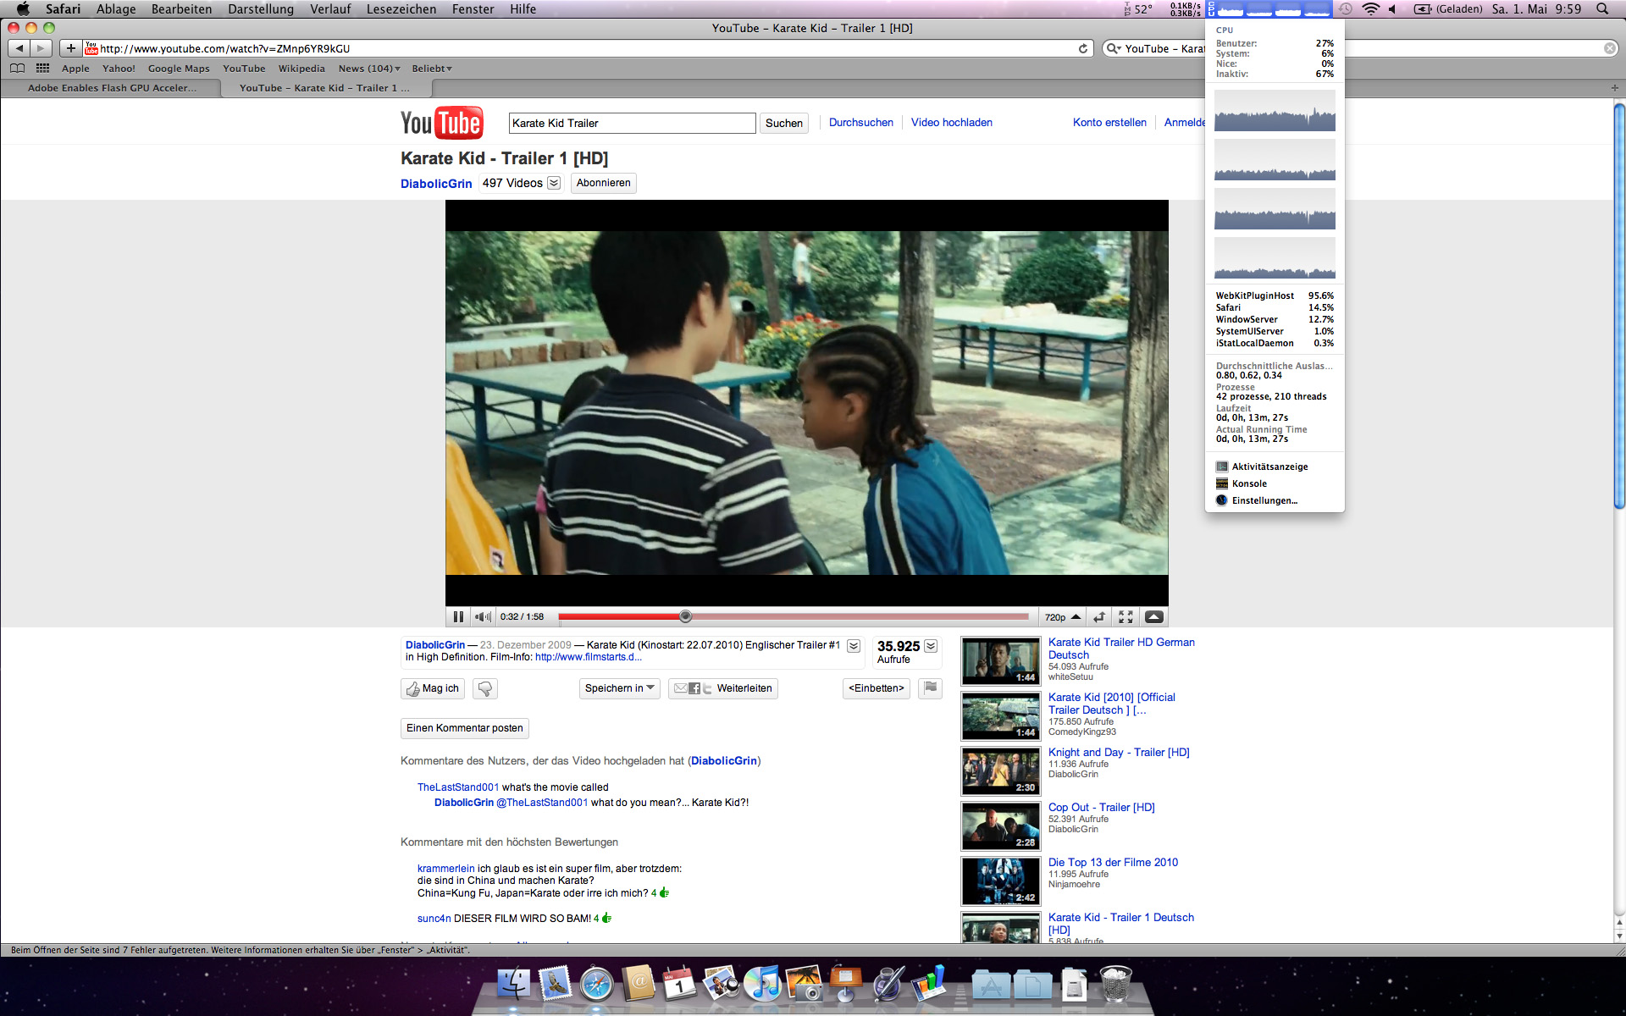Launch Keynote from the Dock
The width and height of the screenshot is (1626, 1016).
[x=845, y=985]
